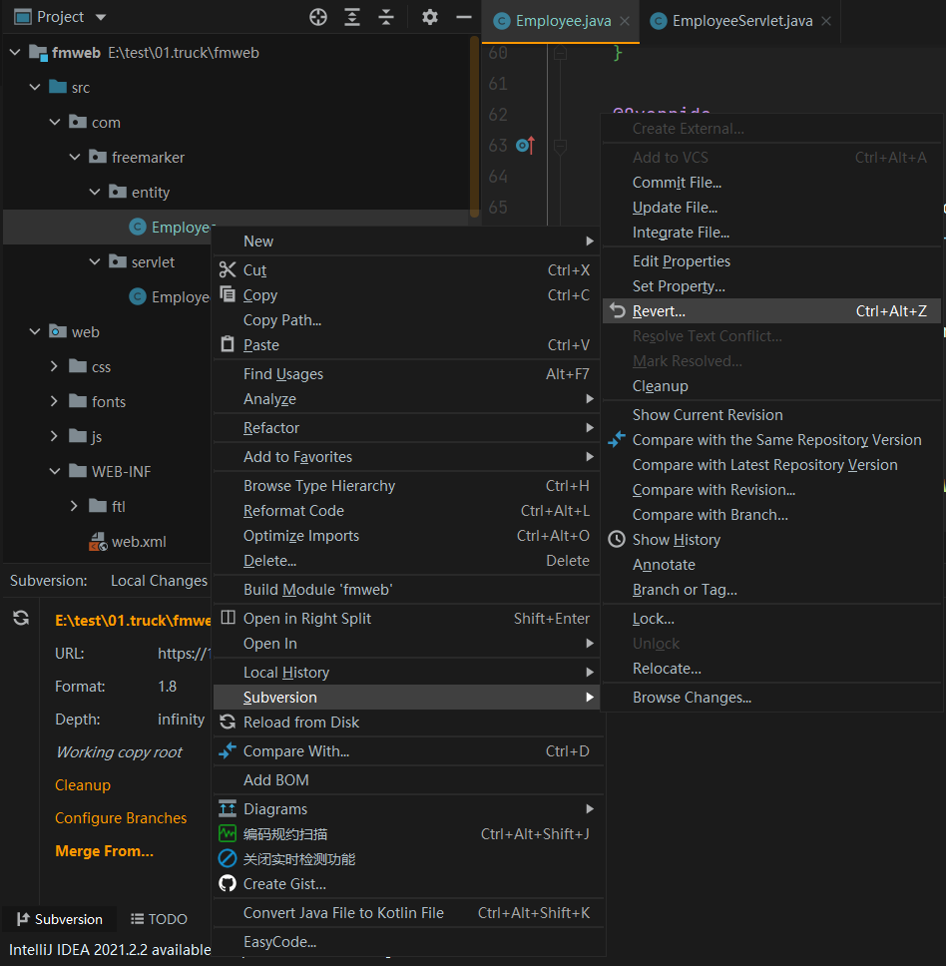This screenshot has height=966, width=946.
Task: Collapse the freemarker package
Action: click(75, 157)
